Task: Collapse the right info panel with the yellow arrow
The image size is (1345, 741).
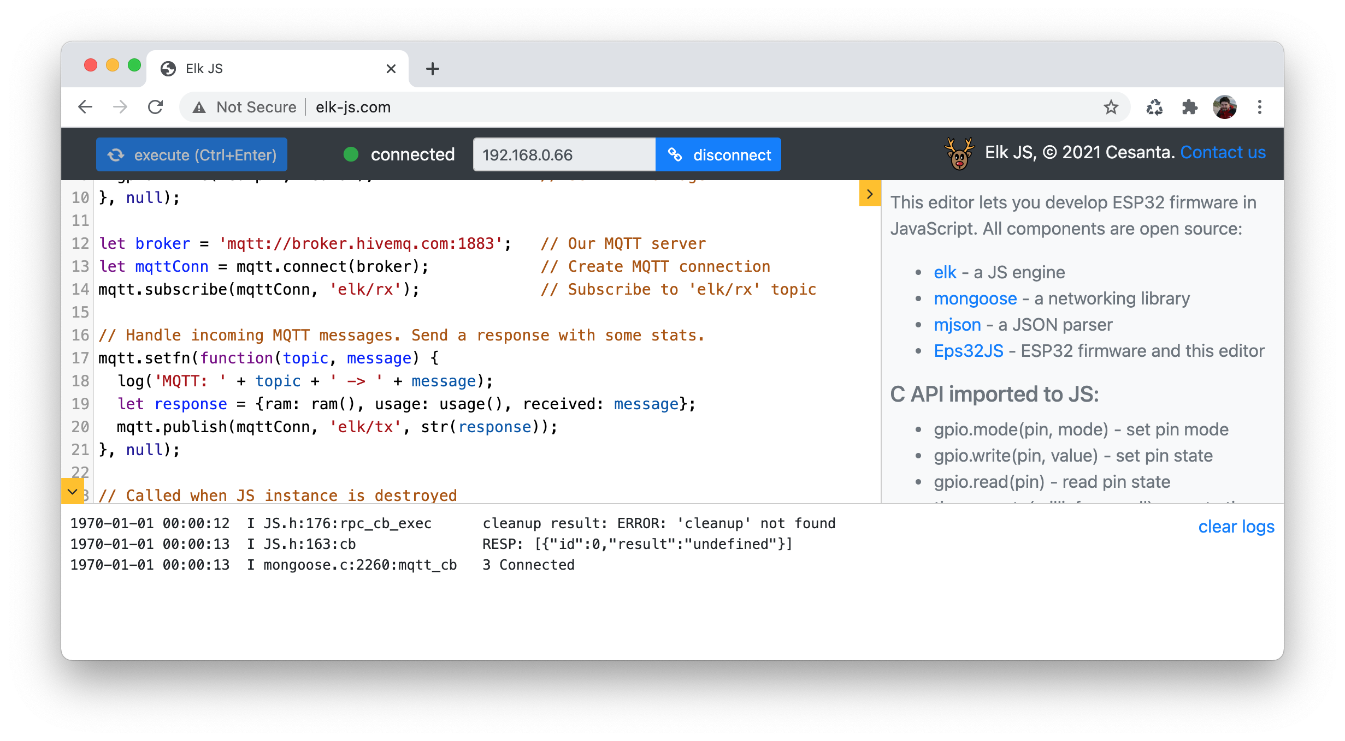Action: point(870,194)
